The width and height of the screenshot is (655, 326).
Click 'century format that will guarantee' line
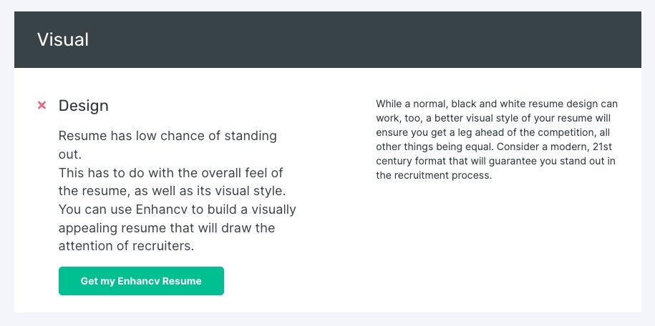495,161
